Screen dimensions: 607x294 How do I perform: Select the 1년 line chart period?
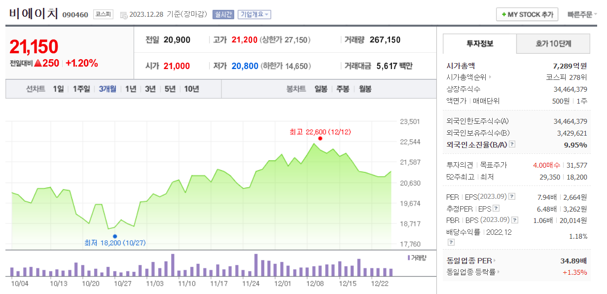click(131, 89)
